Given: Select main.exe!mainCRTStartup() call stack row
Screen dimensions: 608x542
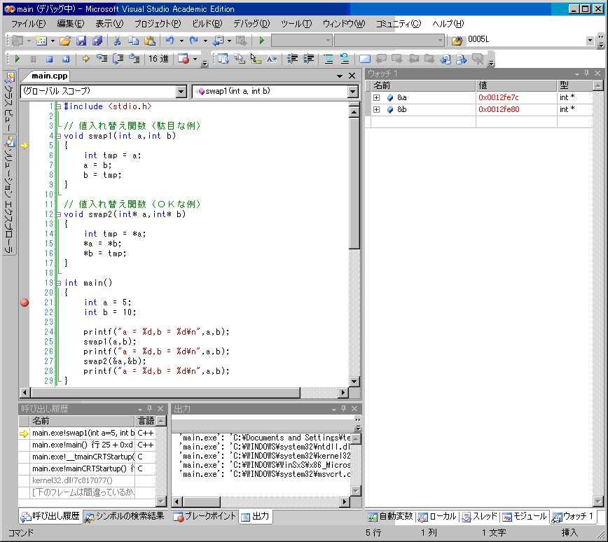Looking at the screenshot, I should click(x=87, y=468).
